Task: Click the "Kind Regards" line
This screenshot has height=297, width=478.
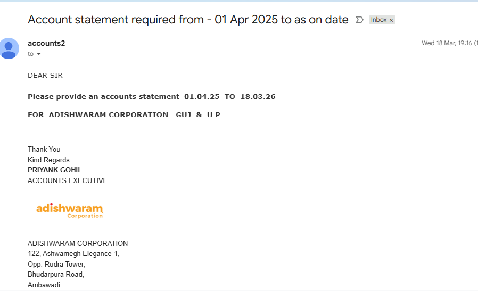Action: [x=48, y=160]
